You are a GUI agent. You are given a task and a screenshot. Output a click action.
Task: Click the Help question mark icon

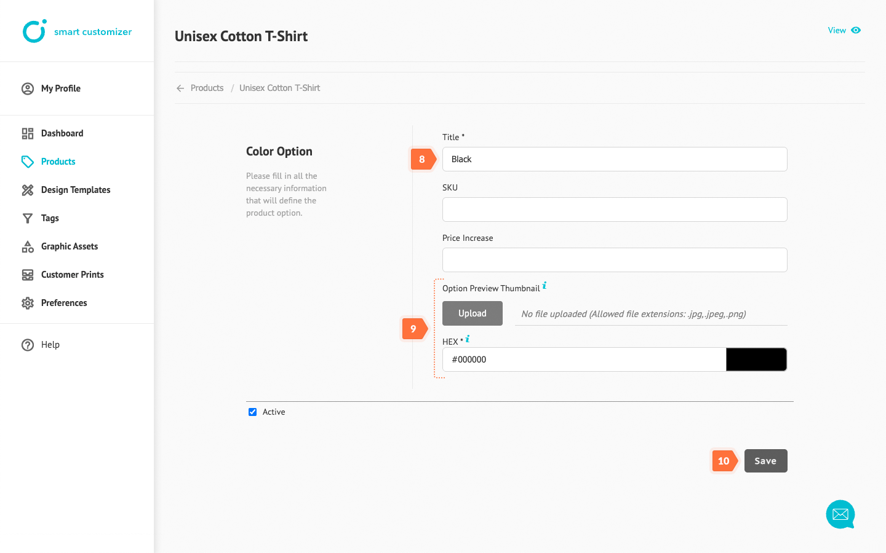click(x=28, y=345)
